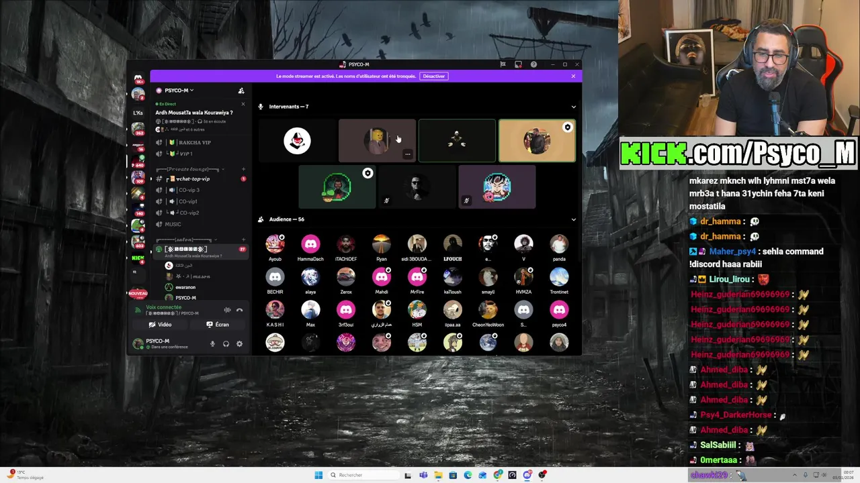Open more options on LEGO avatar speaker tile

(407, 154)
